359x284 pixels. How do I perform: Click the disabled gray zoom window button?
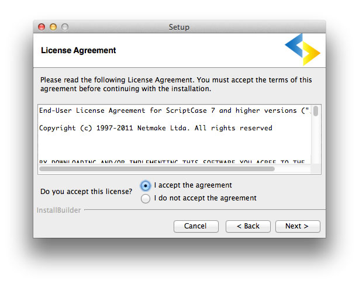[65, 27]
